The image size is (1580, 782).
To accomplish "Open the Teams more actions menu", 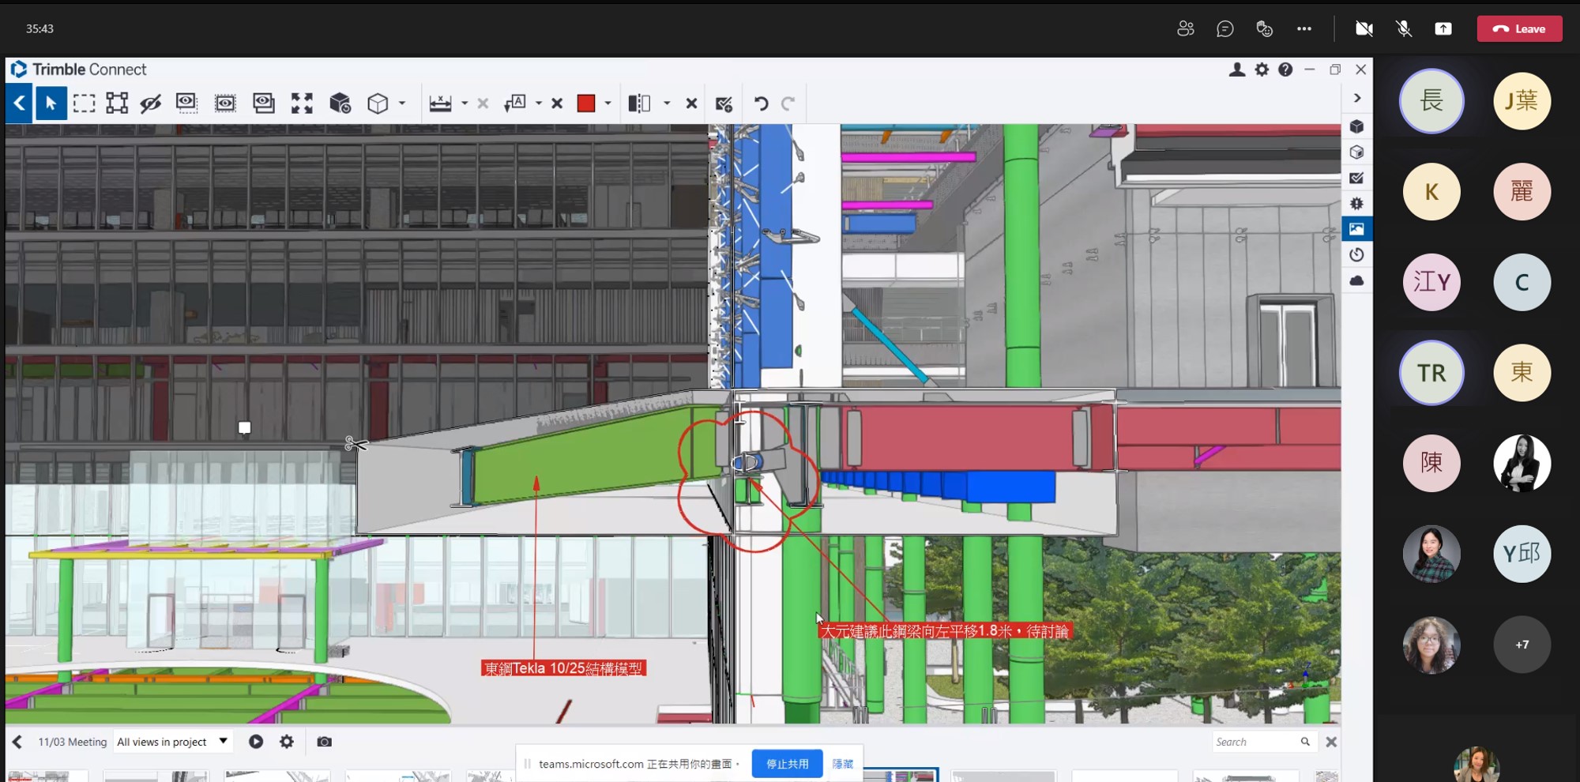I will pos(1304,29).
